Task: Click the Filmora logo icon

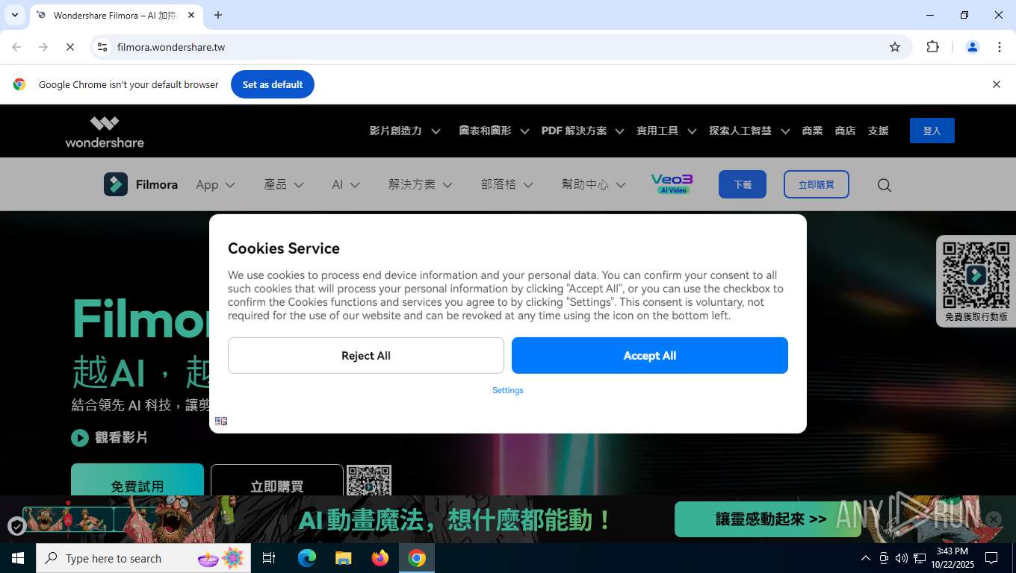Action: (x=116, y=184)
